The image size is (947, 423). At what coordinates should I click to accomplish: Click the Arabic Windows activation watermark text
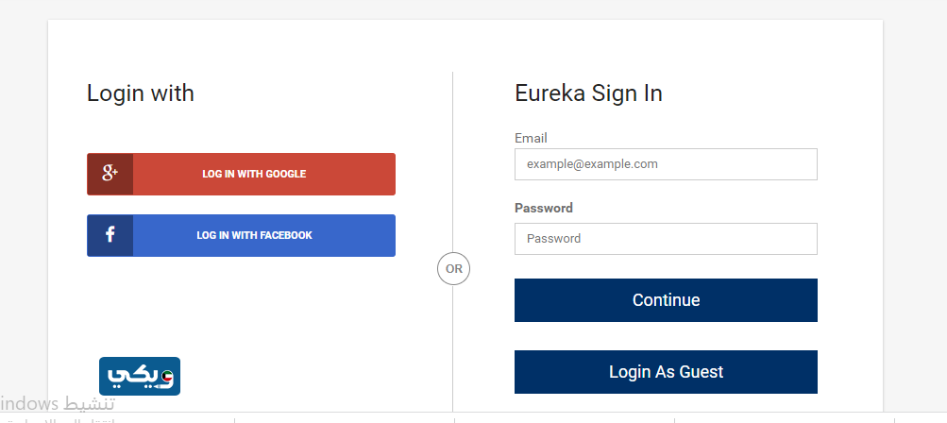tap(90, 405)
